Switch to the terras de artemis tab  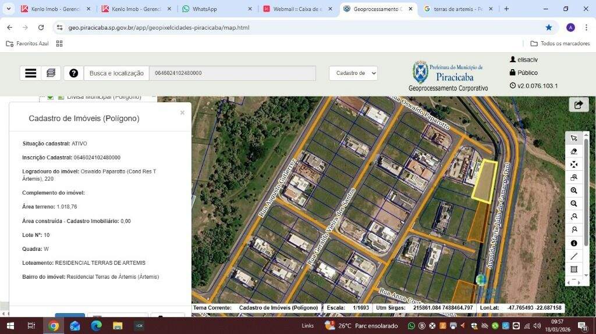coord(459,9)
